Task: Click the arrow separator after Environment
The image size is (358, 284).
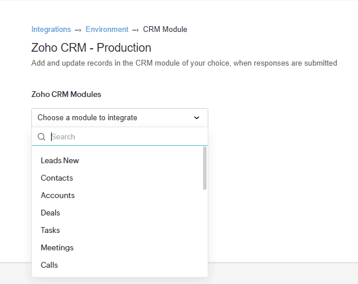Action: [x=135, y=30]
